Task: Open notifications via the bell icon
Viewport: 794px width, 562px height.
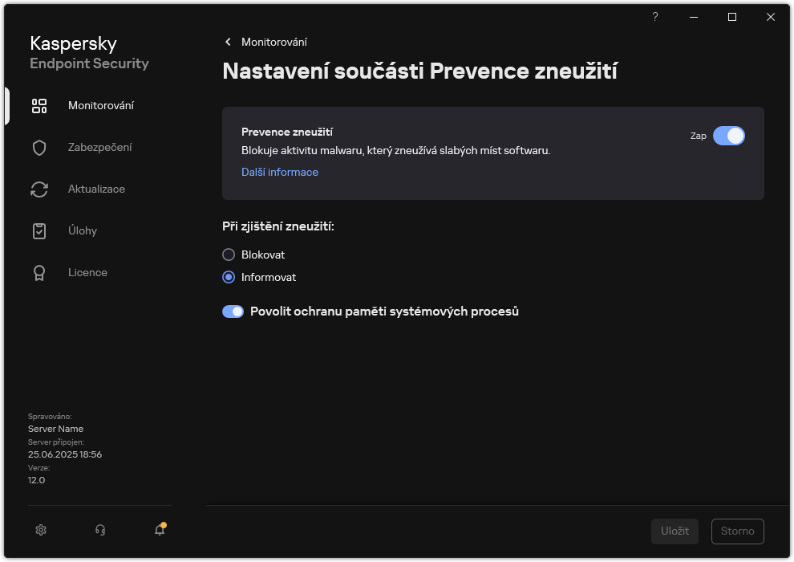Action: click(159, 530)
